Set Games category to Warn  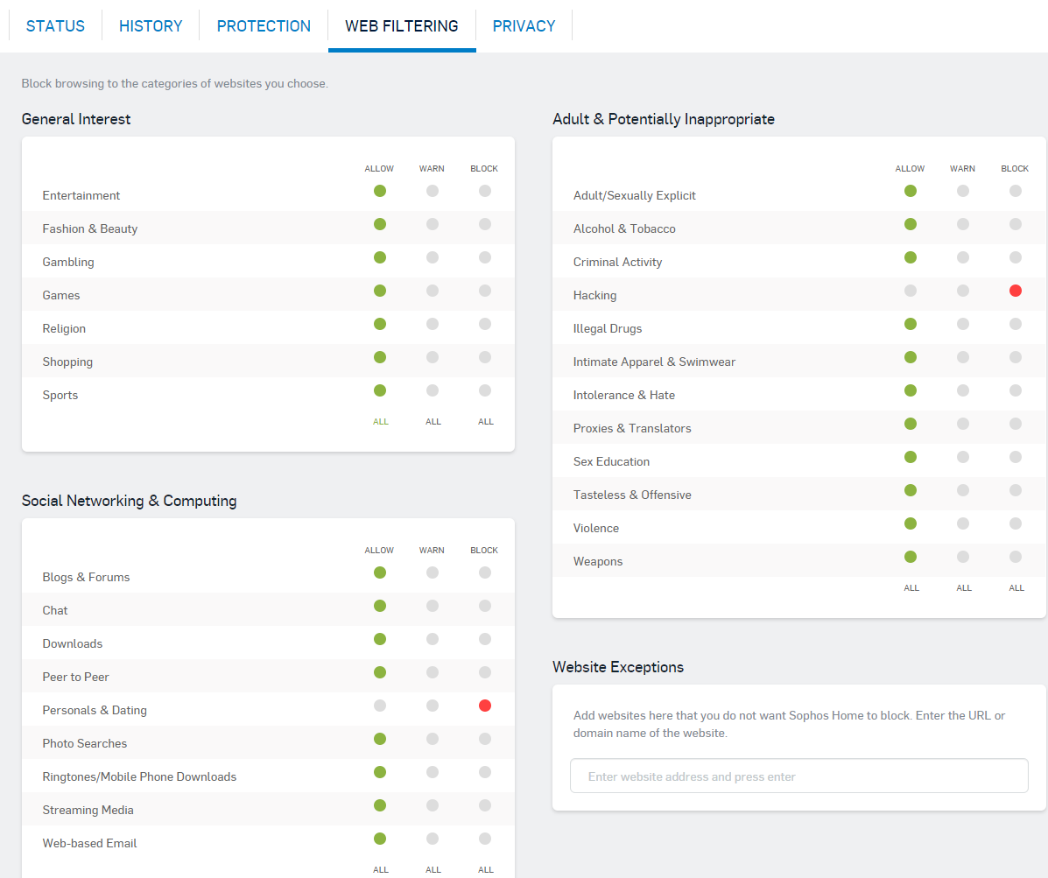[x=433, y=291]
